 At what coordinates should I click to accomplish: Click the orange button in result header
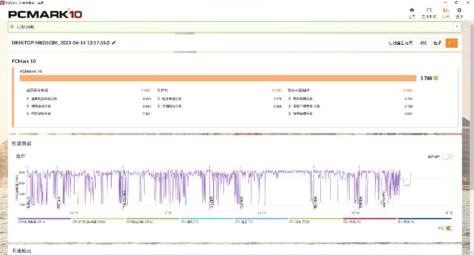(451, 43)
